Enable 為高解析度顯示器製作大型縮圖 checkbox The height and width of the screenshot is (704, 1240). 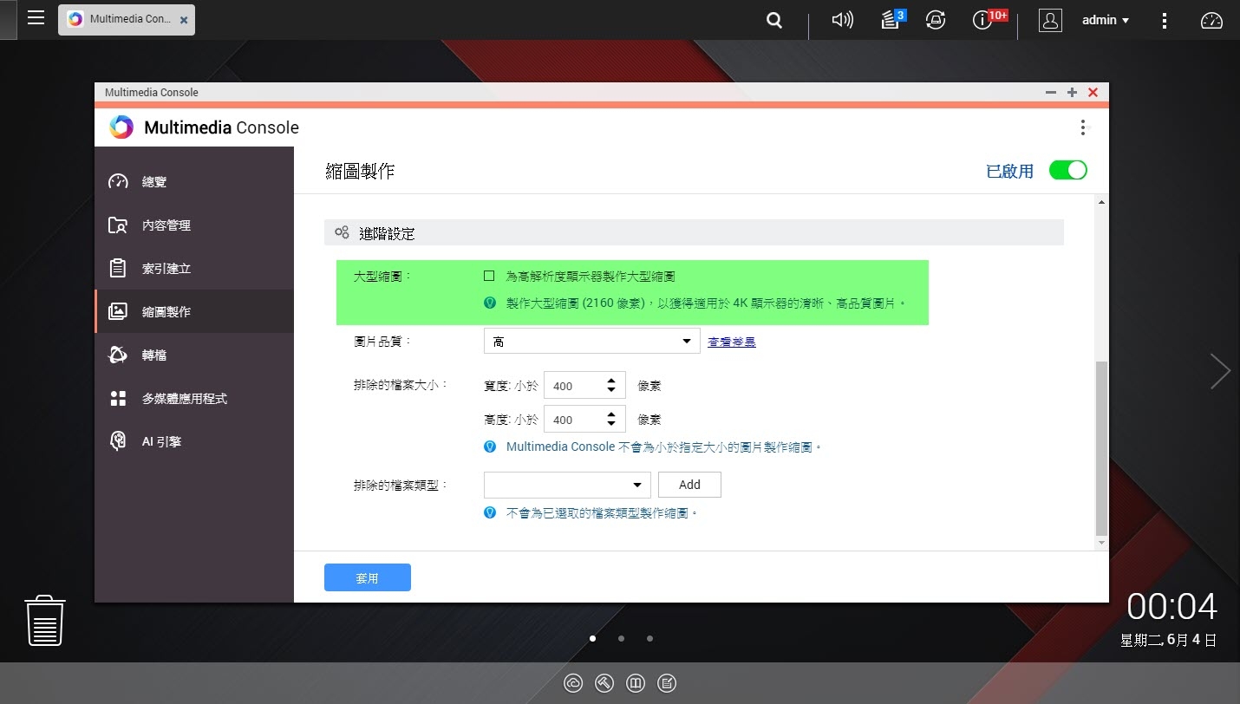tap(489, 276)
